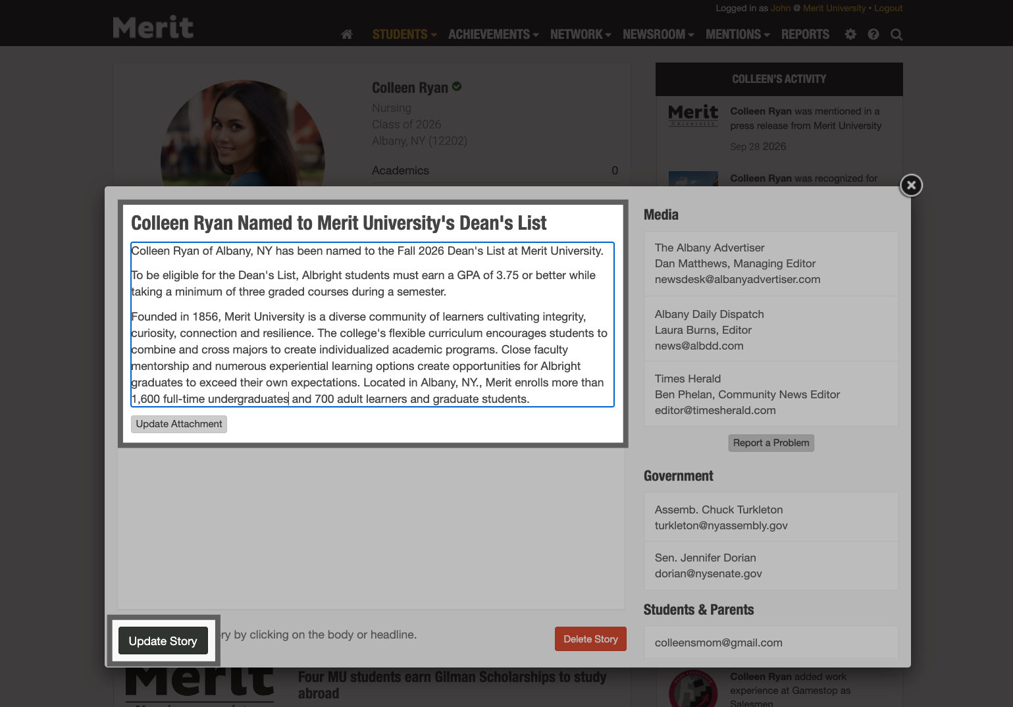Open the help question mark icon
Image resolution: width=1013 pixels, height=707 pixels.
coord(873,34)
